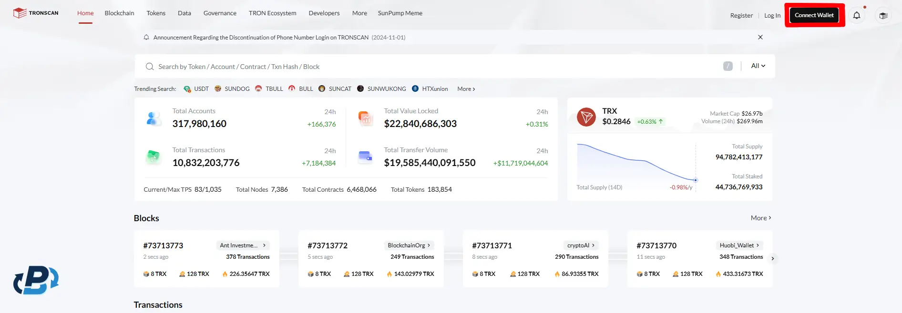Click block reward icon in block #73713770

(640, 274)
